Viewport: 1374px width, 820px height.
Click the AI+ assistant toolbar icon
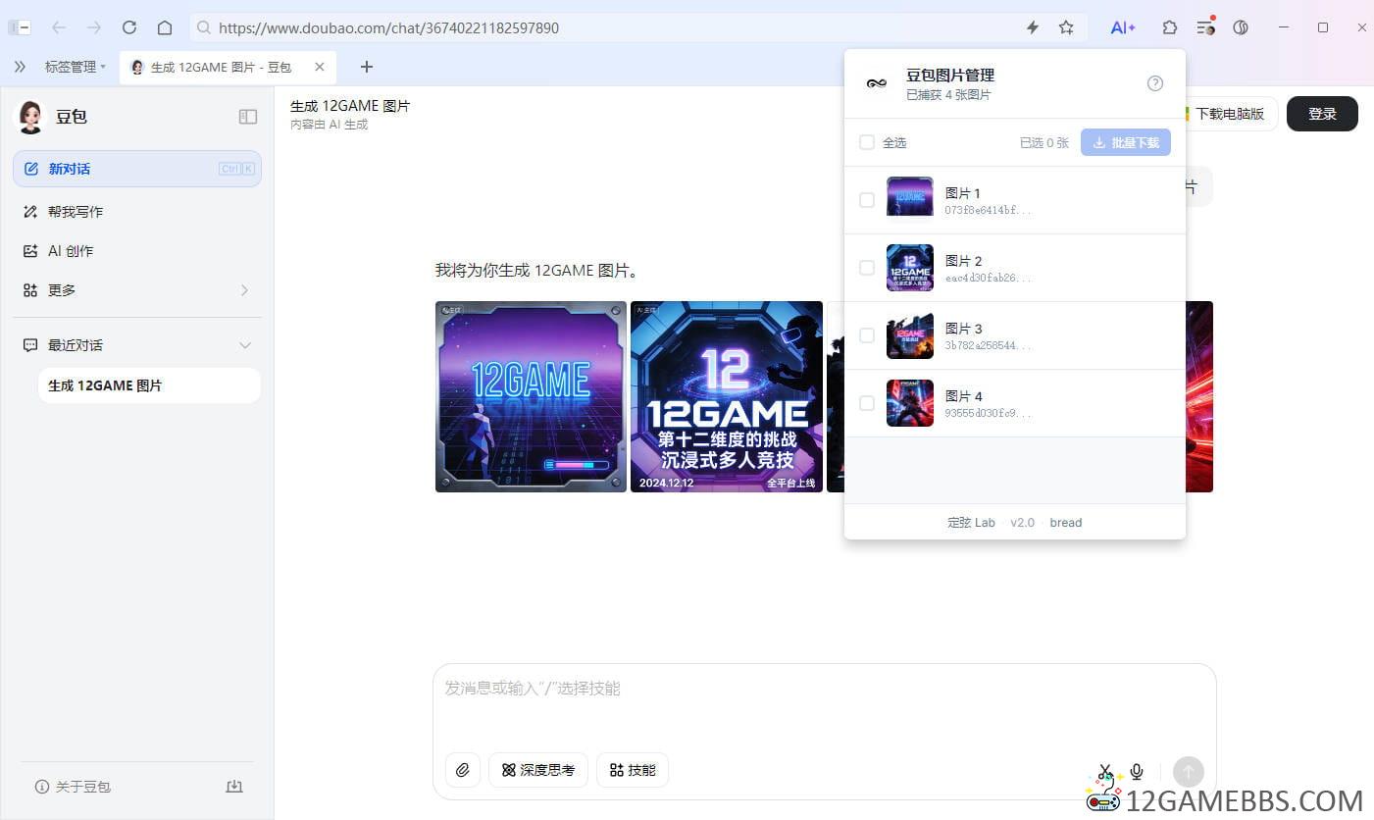(x=1122, y=27)
